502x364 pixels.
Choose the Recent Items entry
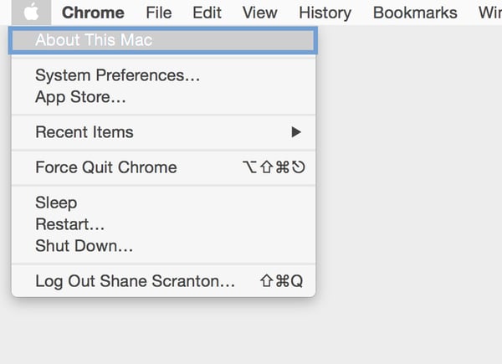point(163,132)
